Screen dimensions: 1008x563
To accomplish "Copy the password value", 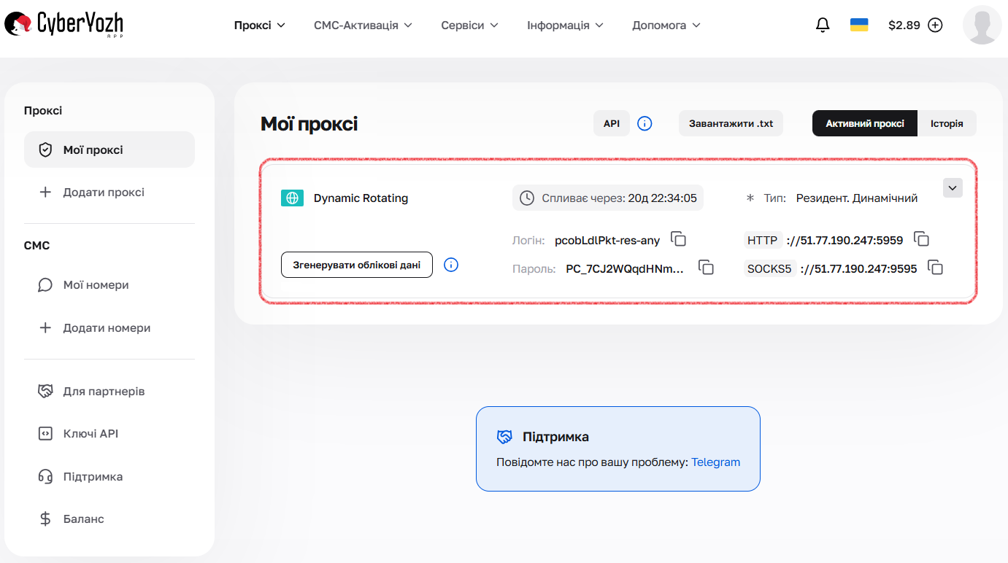I will pos(706,268).
